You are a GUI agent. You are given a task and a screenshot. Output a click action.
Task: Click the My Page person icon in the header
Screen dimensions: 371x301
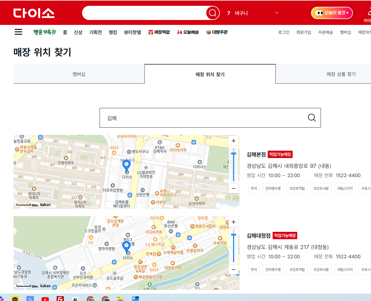(x=369, y=11)
